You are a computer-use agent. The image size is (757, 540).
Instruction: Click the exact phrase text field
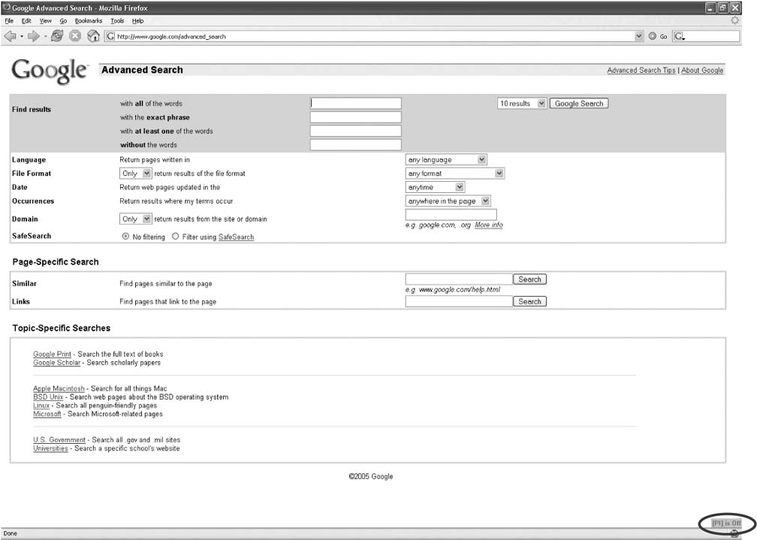(x=355, y=117)
